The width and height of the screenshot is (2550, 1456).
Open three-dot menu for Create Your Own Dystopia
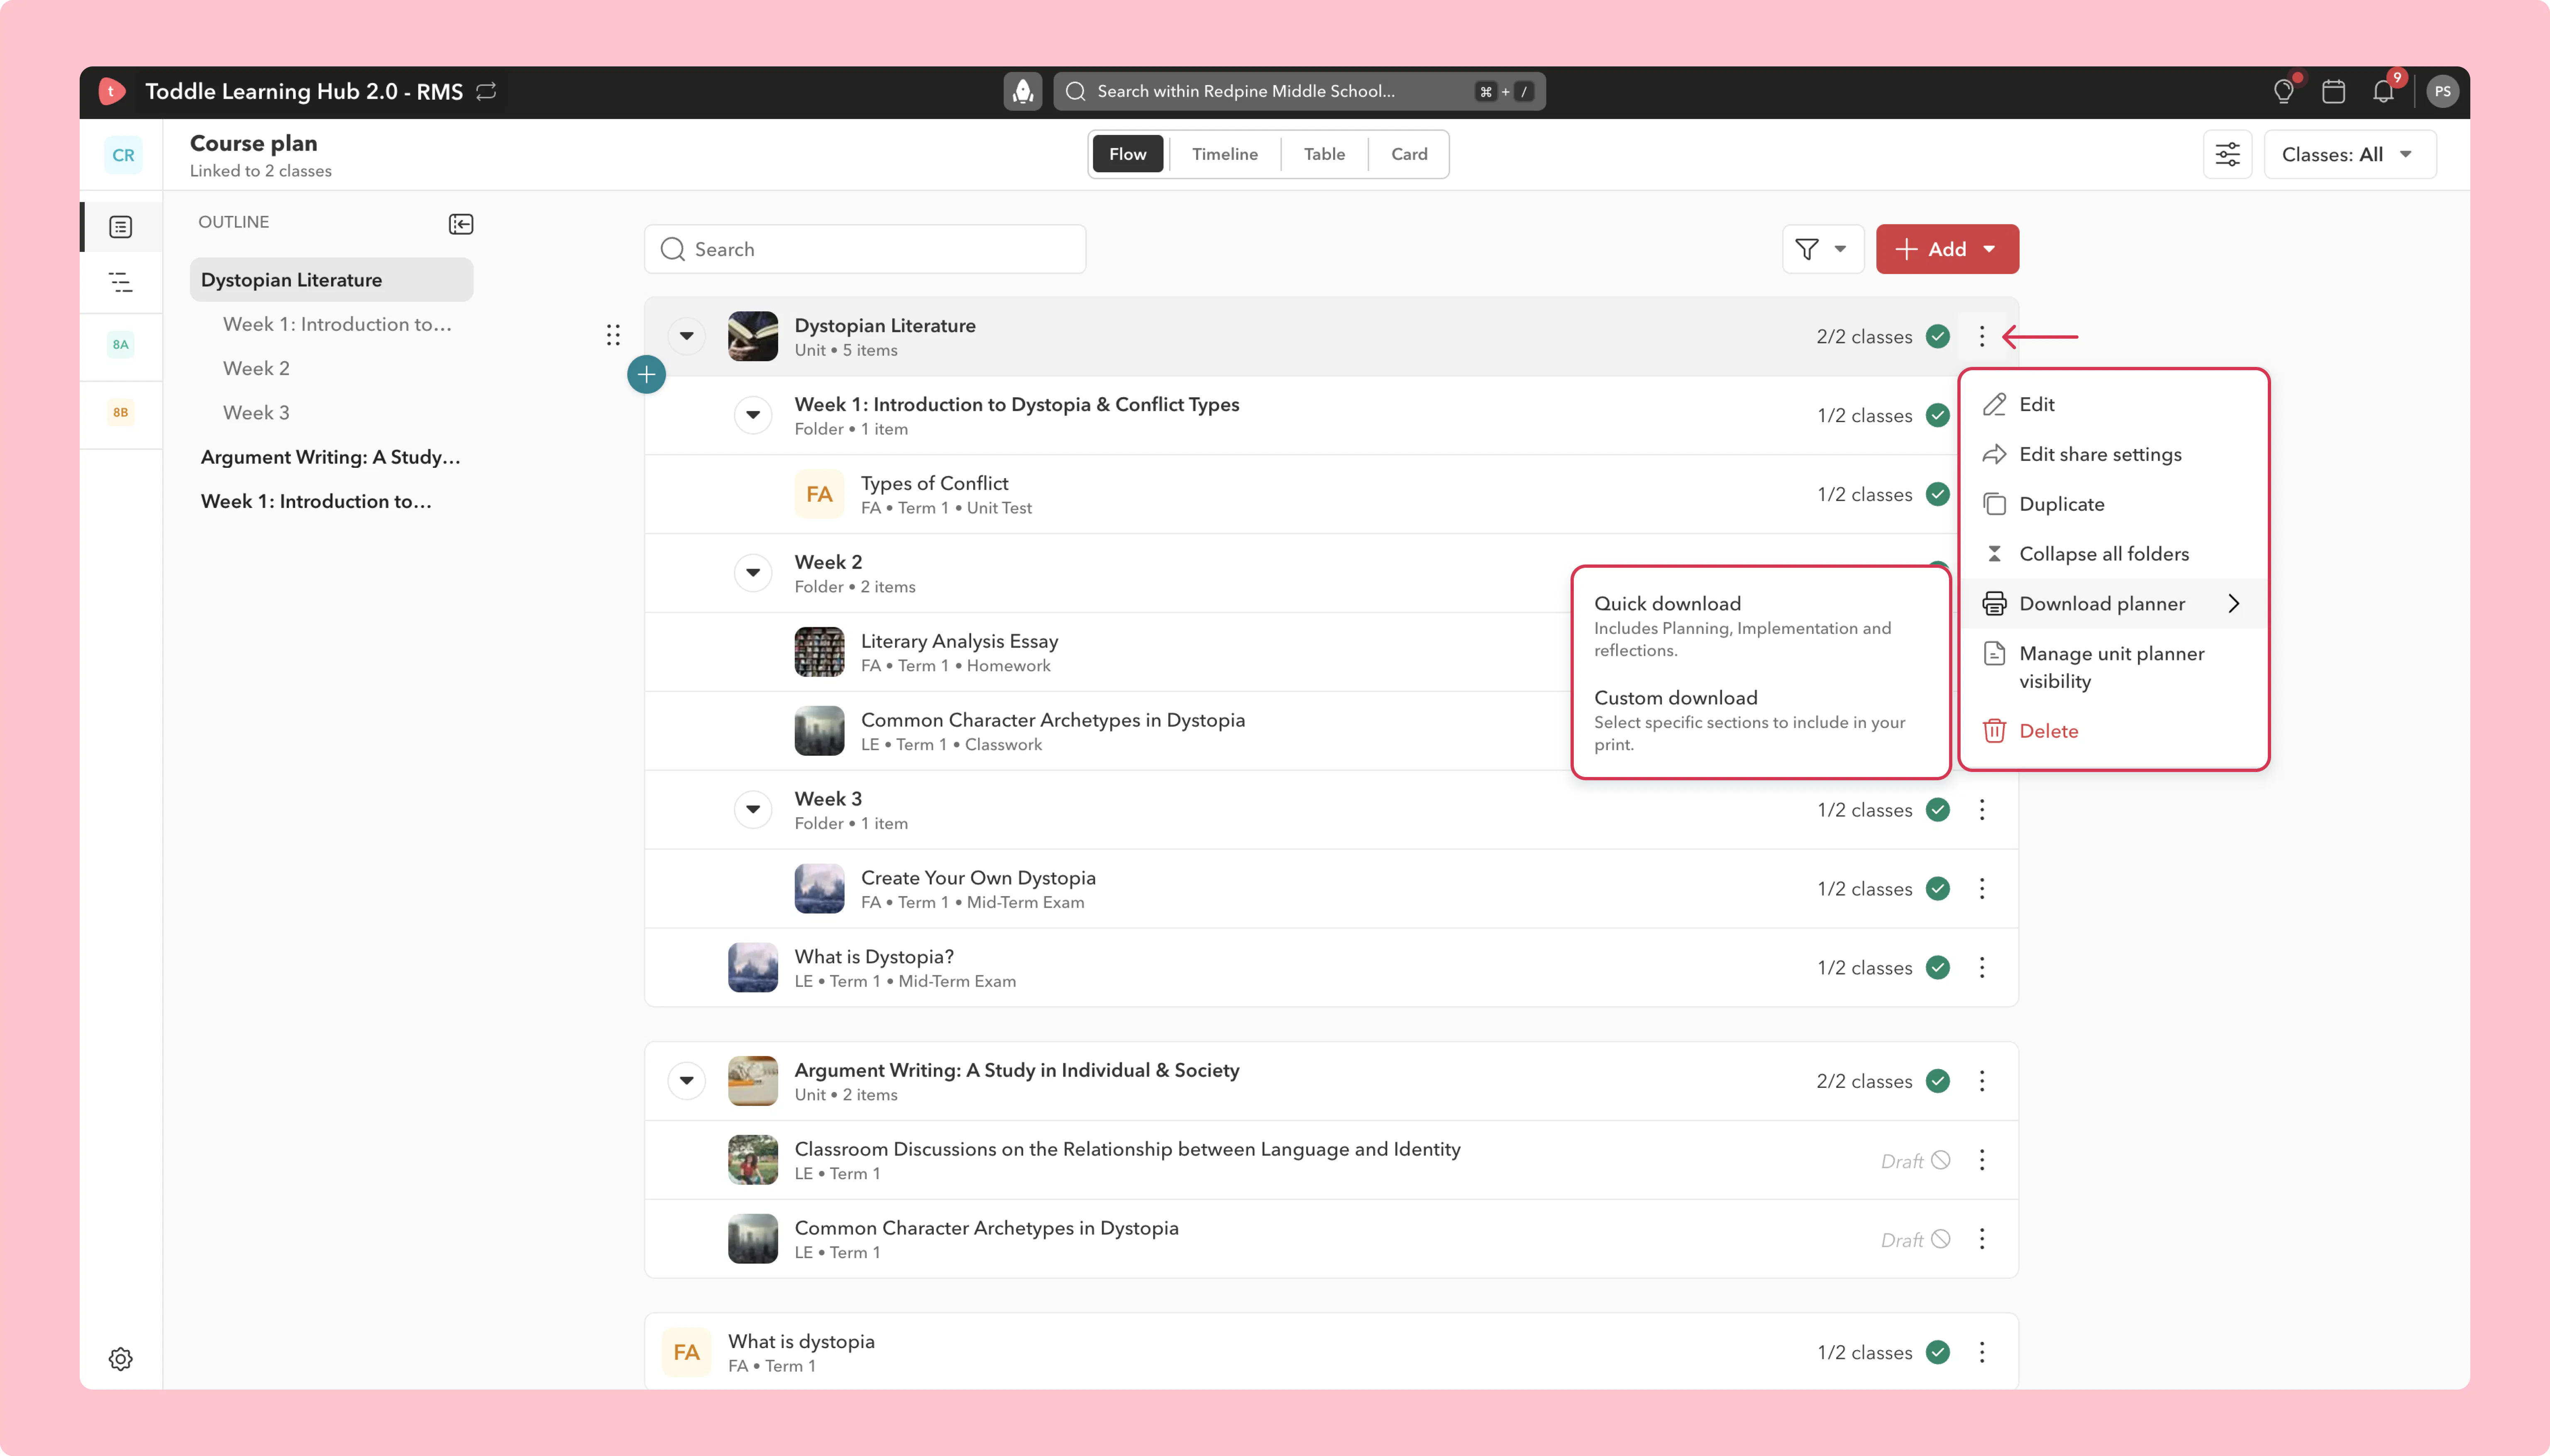click(x=1982, y=889)
